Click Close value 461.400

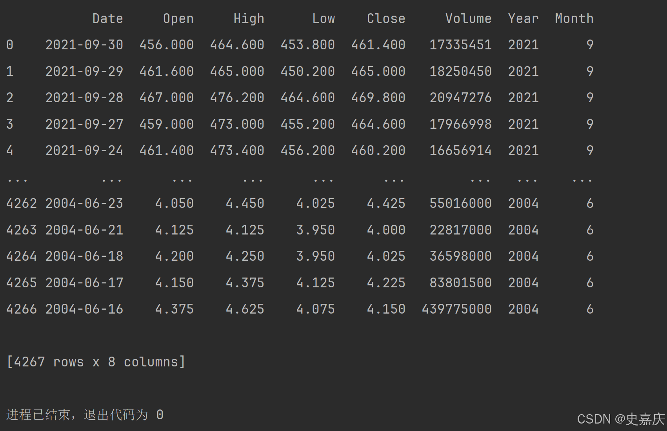tap(378, 45)
